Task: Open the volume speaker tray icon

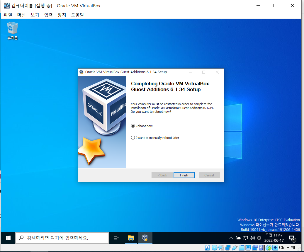Action: point(252,238)
